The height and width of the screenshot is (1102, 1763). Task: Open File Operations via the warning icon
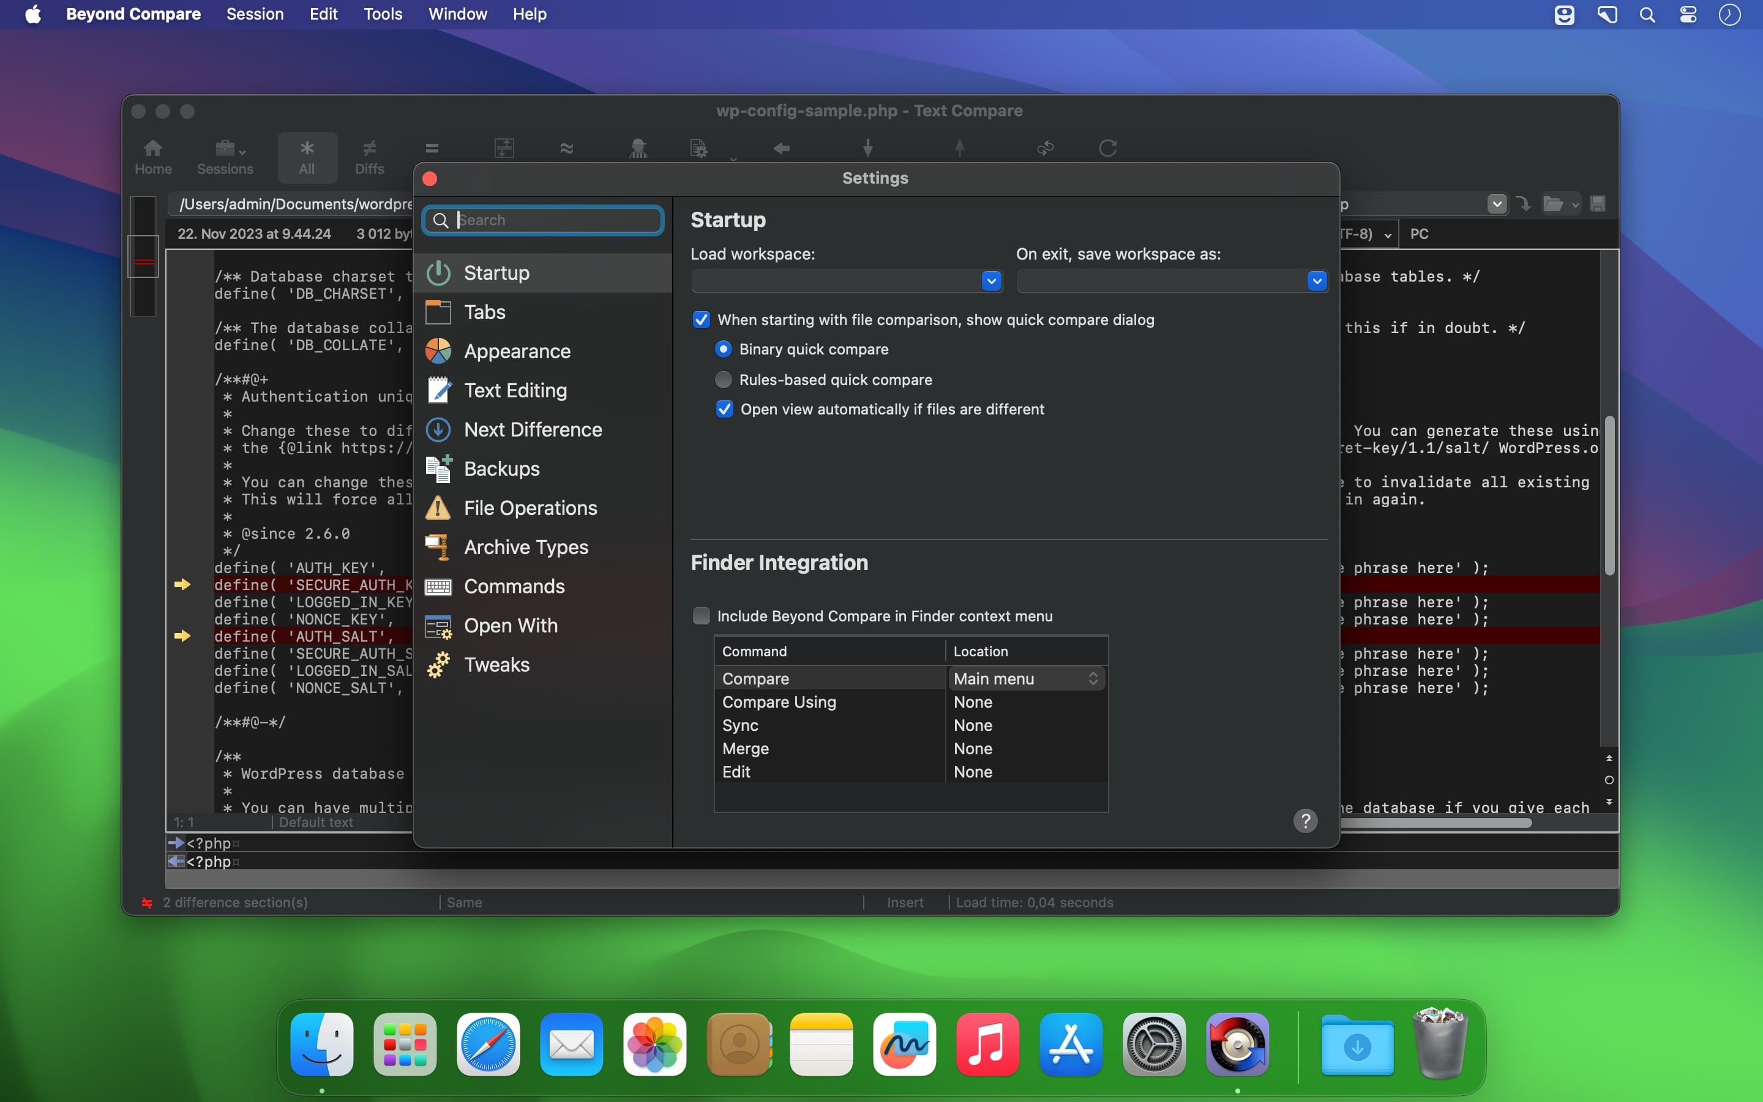coord(438,508)
